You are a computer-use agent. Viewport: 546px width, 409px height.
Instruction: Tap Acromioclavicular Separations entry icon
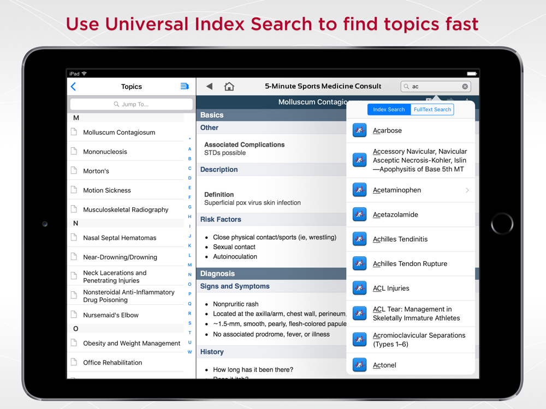(360, 339)
